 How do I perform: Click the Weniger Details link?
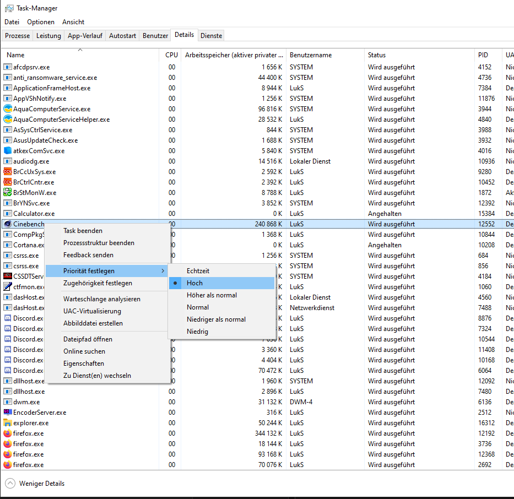(x=42, y=484)
